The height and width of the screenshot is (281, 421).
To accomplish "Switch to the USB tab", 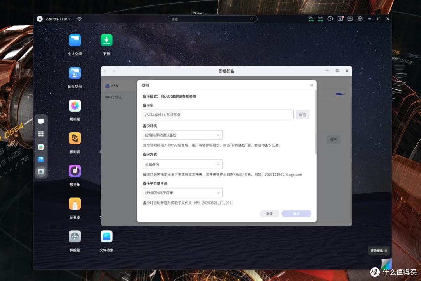I will (111, 86).
